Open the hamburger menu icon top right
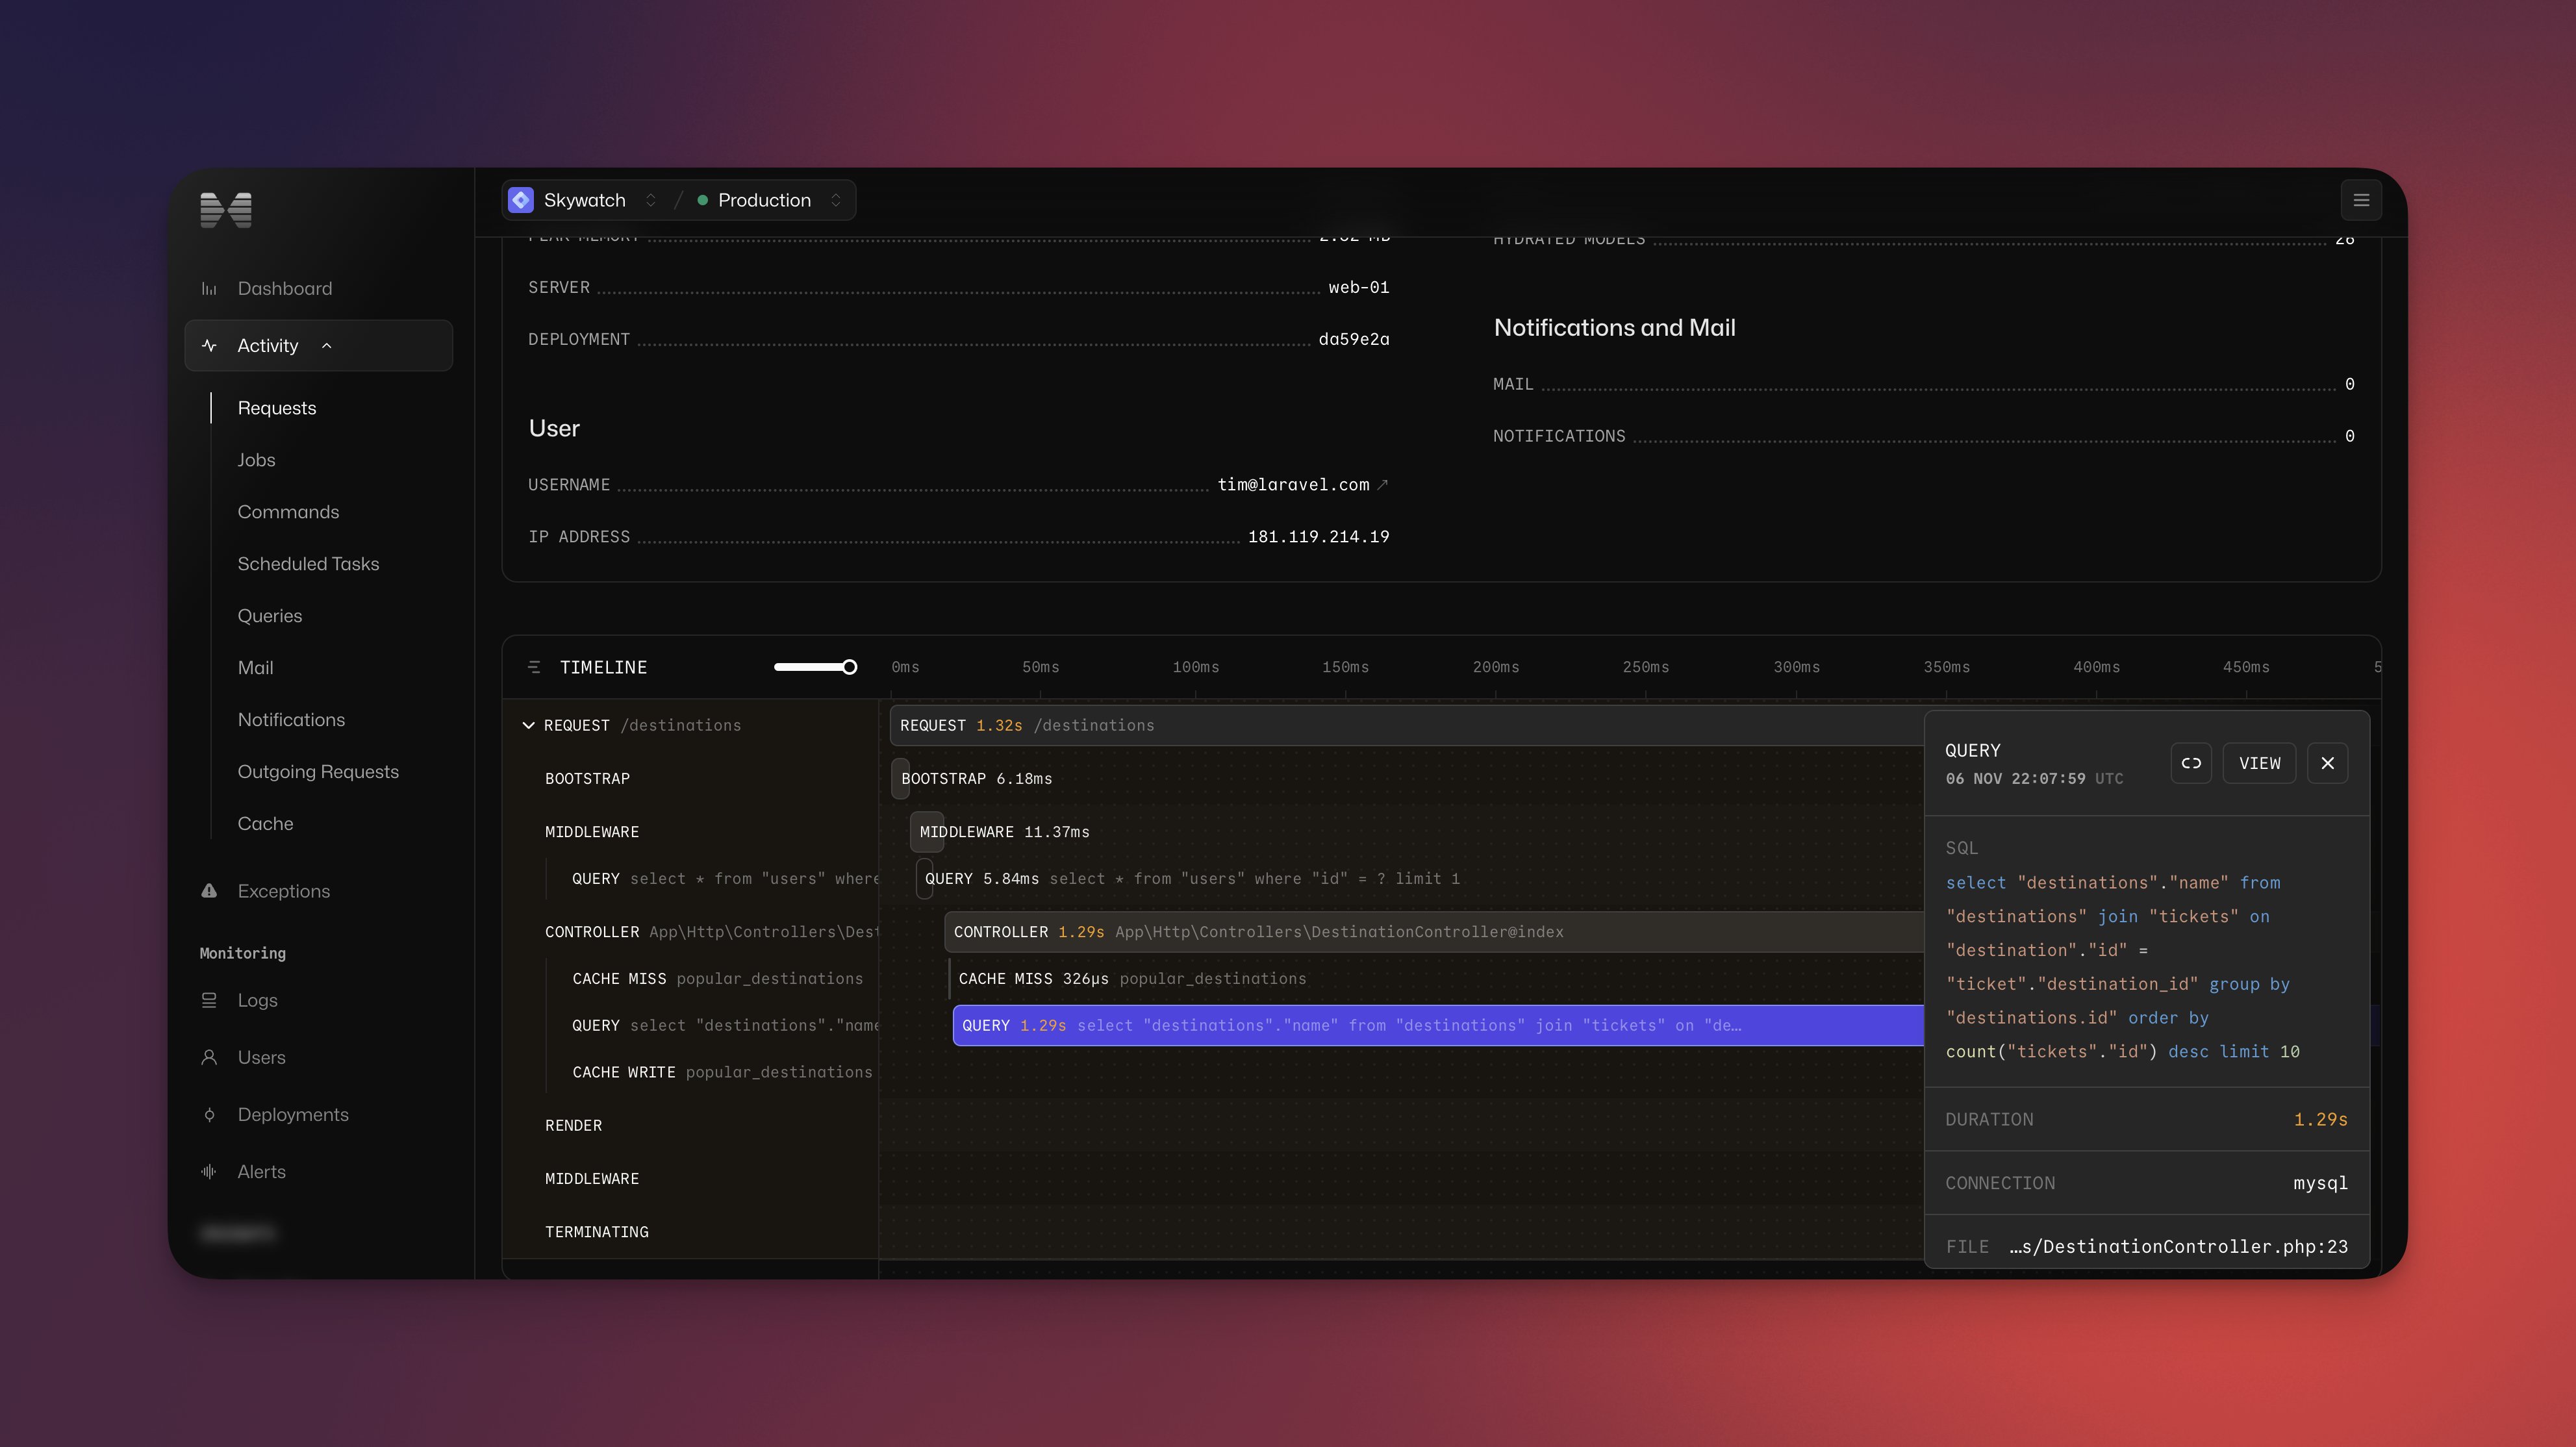Viewport: 2576px width, 1447px height. 2361,200
